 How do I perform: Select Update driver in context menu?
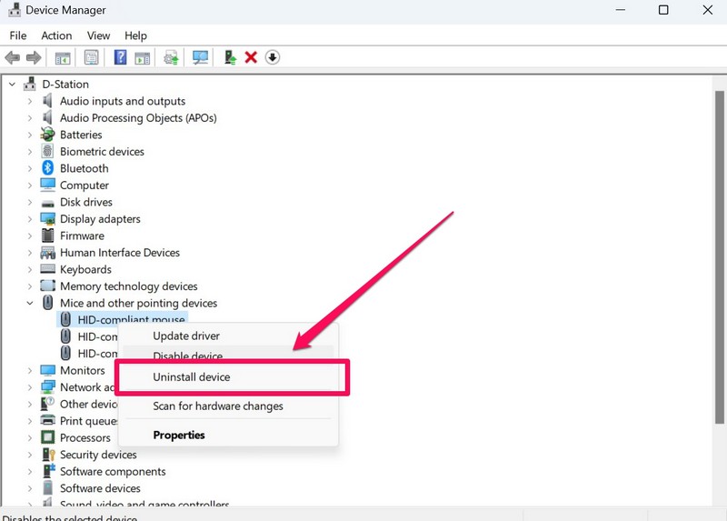[x=186, y=336]
